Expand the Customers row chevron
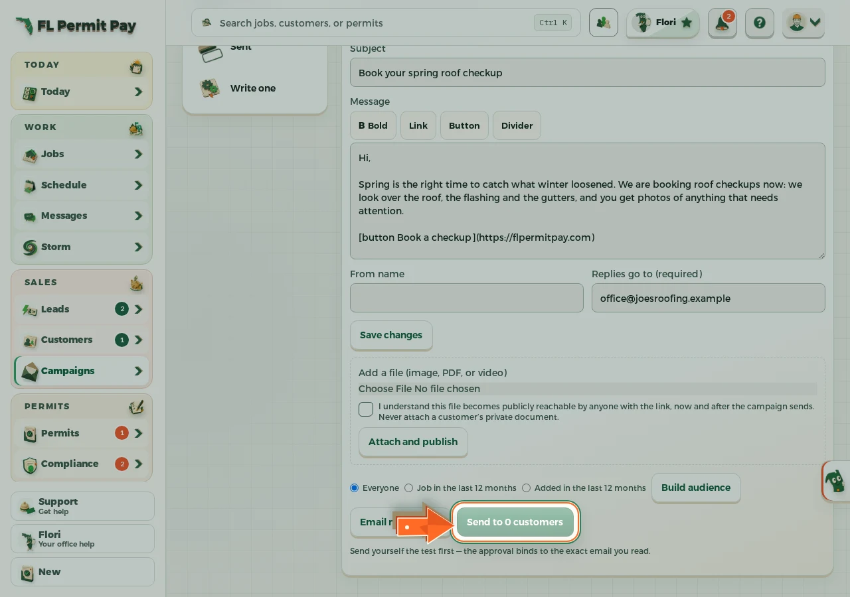This screenshot has height=597, width=850. pyautogui.click(x=138, y=340)
